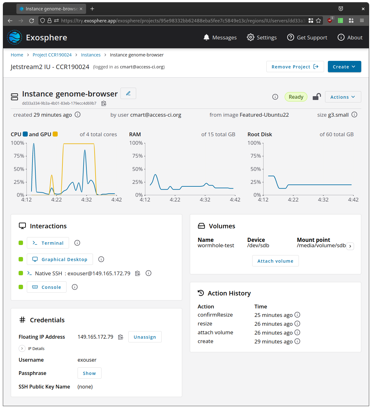Open a new browser tab

point(92,9)
